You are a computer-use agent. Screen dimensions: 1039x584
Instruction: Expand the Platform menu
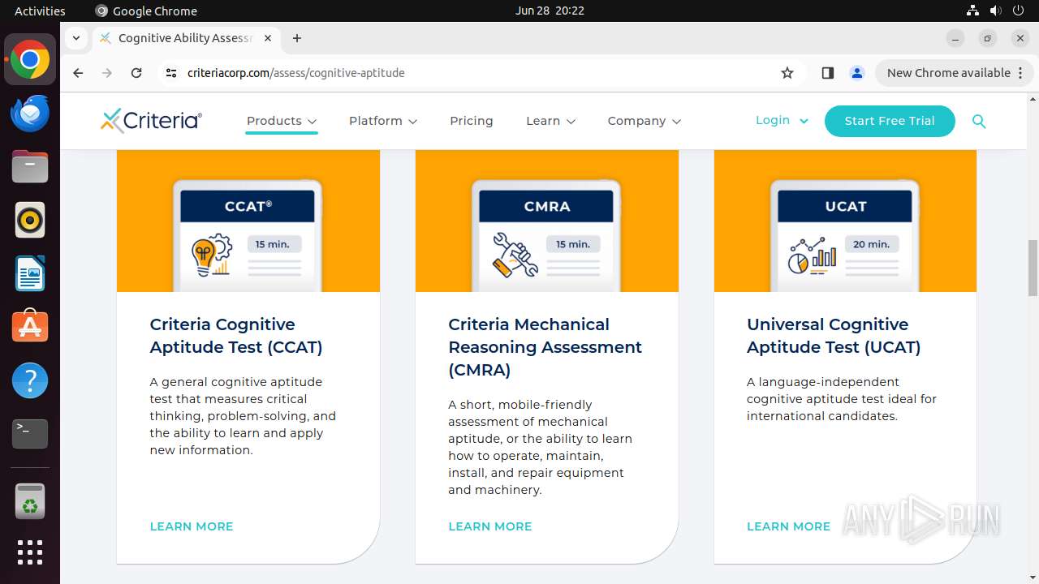click(x=383, y=121)
